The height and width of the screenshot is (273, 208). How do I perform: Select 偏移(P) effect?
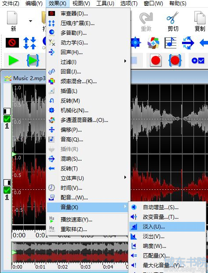[88, 130]
